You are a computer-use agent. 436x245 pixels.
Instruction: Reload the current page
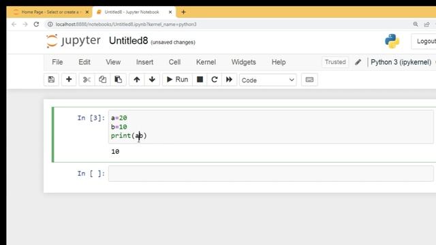[36, 24]
